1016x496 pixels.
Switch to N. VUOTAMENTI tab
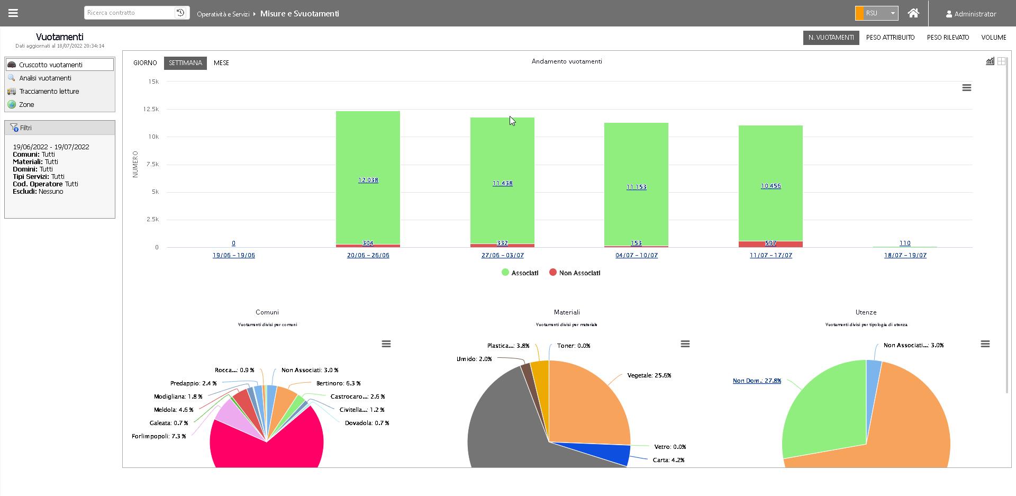831,38
